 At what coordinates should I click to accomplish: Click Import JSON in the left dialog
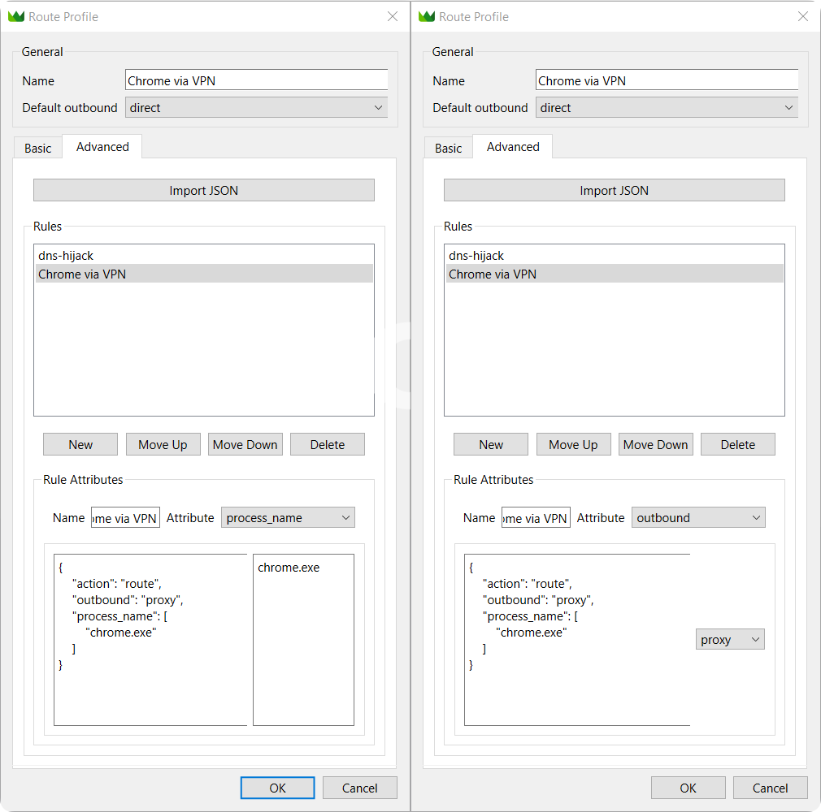pos(204,191)
